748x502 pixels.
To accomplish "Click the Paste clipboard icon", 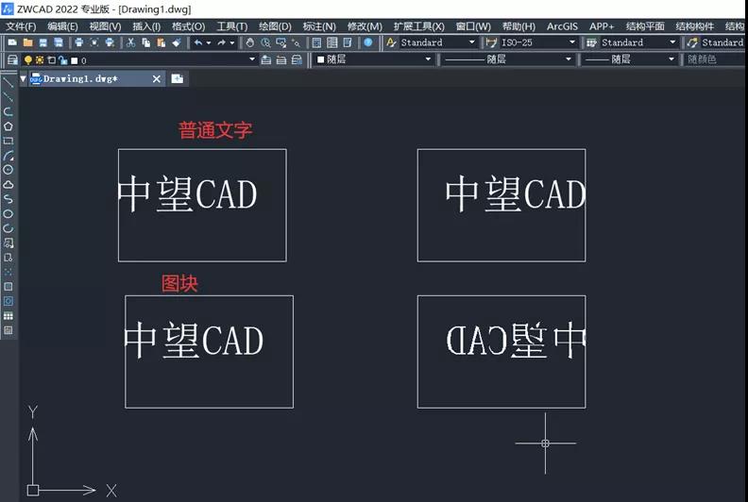I will point(161,42).
